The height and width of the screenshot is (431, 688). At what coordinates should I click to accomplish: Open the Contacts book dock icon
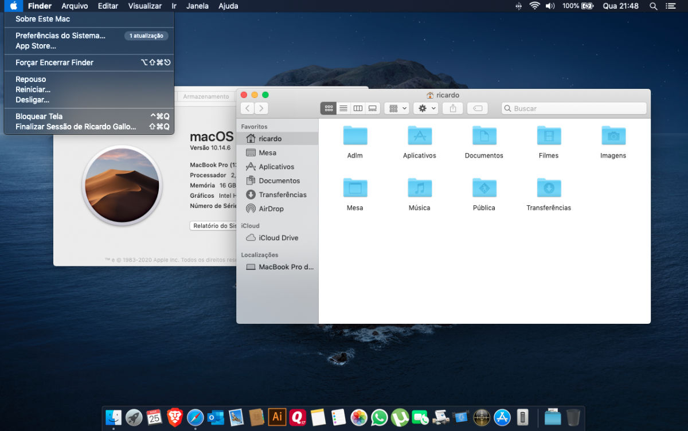coord(256,417)
